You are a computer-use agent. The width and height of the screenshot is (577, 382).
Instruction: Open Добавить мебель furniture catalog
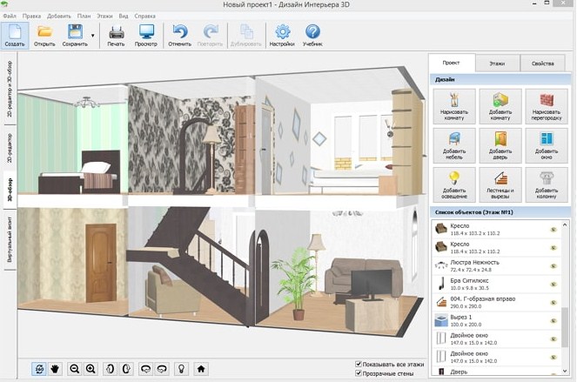454,145
